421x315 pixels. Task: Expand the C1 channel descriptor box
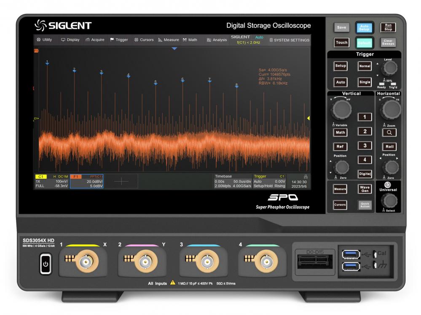click(51, 181)
